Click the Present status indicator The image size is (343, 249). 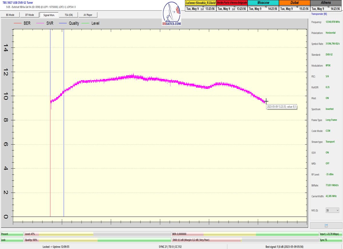[12, 234]
